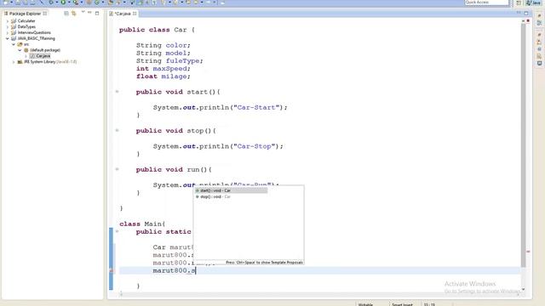This screenshot has height=306, width=545.
Task: Collapse all in Package Explorer
Action: coord(66,14)
